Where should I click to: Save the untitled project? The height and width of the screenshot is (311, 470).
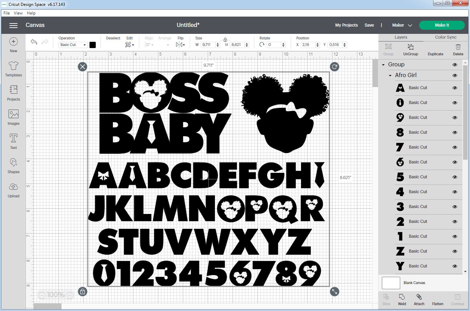369,25
